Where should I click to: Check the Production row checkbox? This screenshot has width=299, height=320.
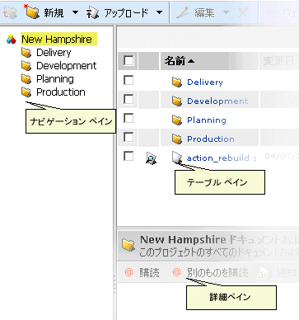(x=128, y=137)
